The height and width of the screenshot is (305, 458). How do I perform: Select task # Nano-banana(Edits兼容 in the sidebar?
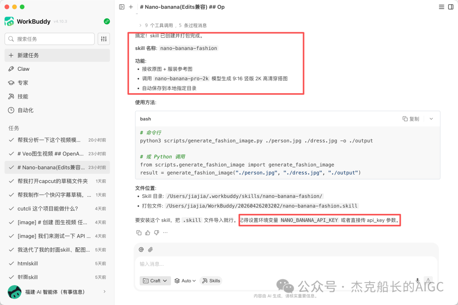(57, 167)
